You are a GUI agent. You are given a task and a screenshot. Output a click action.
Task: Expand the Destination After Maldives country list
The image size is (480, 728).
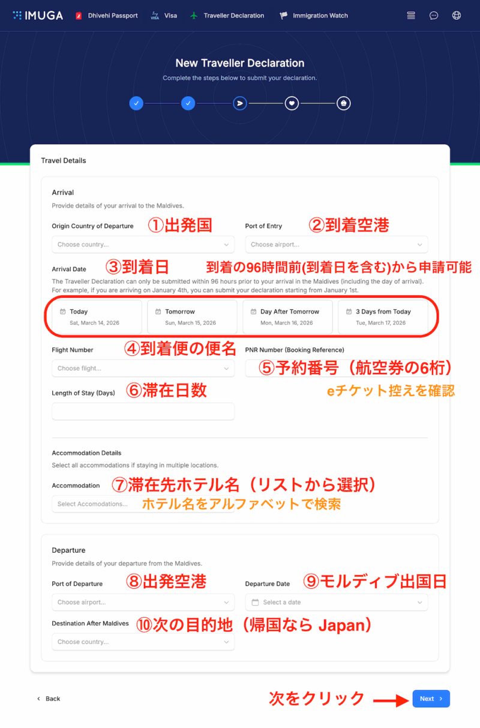[142, 641]
